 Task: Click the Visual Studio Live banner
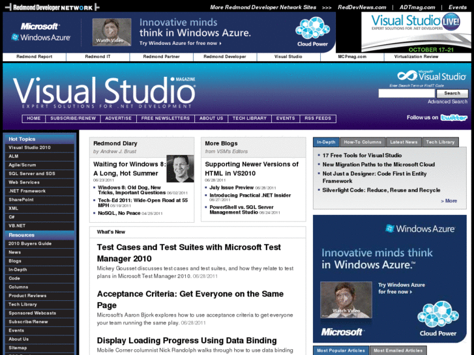(416, 33)
